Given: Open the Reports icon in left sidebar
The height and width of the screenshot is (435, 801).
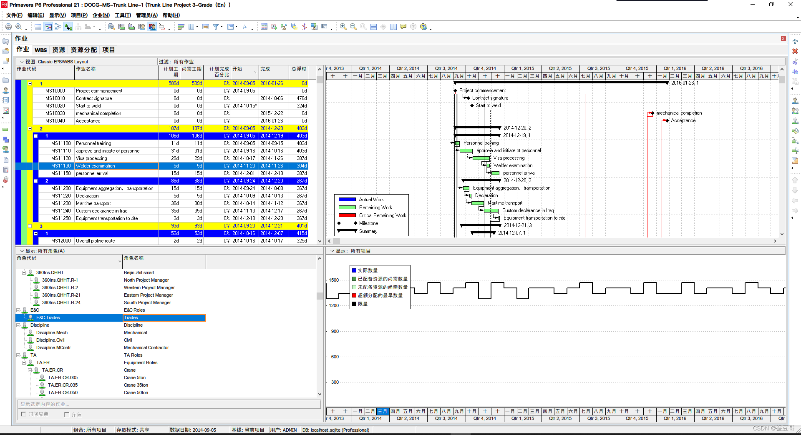Looking at the screenshot, I should (x=6, y=100).
